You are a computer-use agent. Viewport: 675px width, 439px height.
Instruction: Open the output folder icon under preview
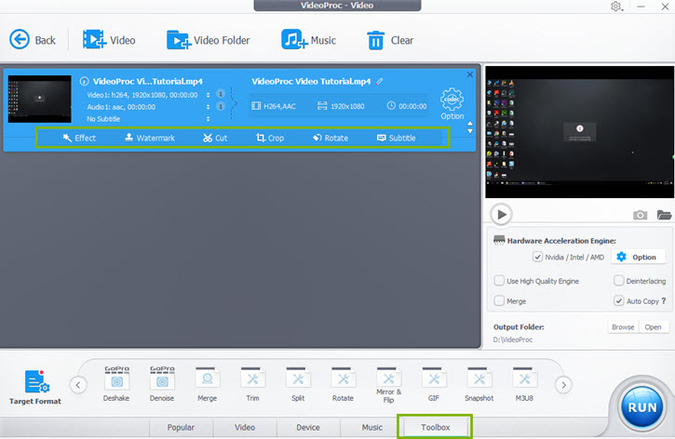[x=664, y=215]
